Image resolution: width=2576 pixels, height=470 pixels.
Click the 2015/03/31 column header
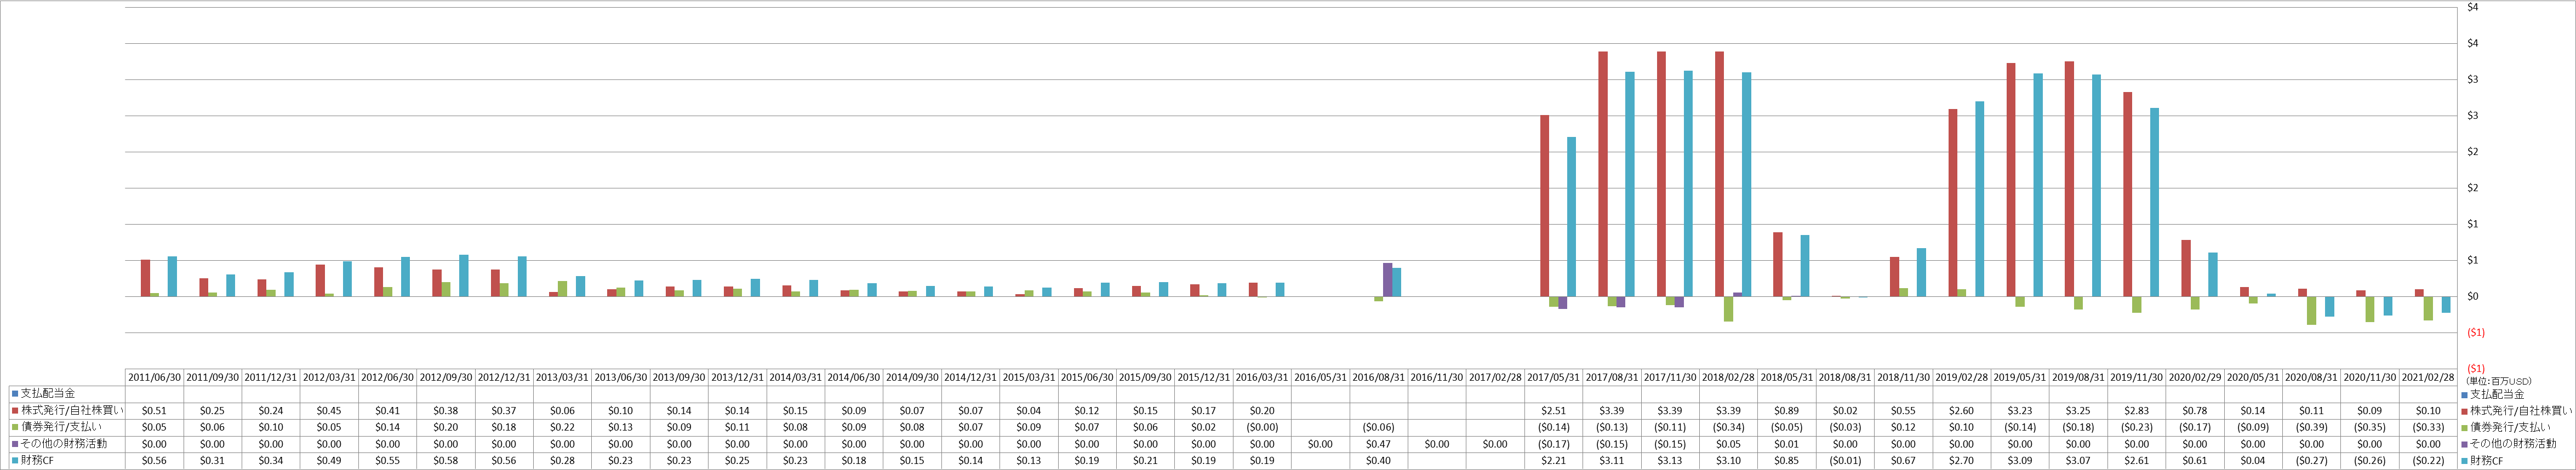tap(1029, 377)
